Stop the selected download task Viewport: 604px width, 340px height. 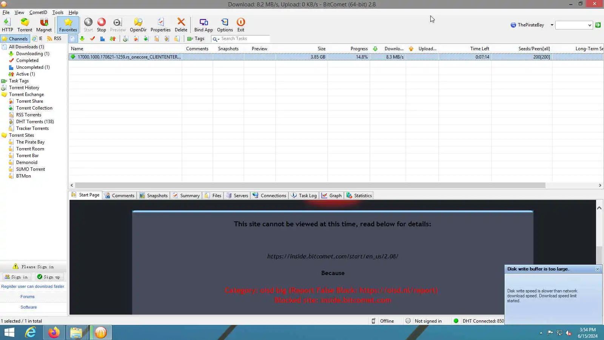tap(101, 25)
